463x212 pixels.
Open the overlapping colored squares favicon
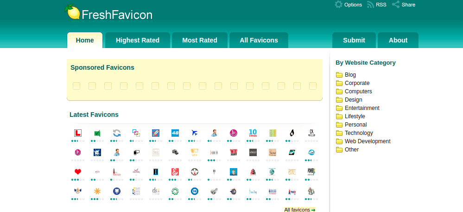[136, 133]
